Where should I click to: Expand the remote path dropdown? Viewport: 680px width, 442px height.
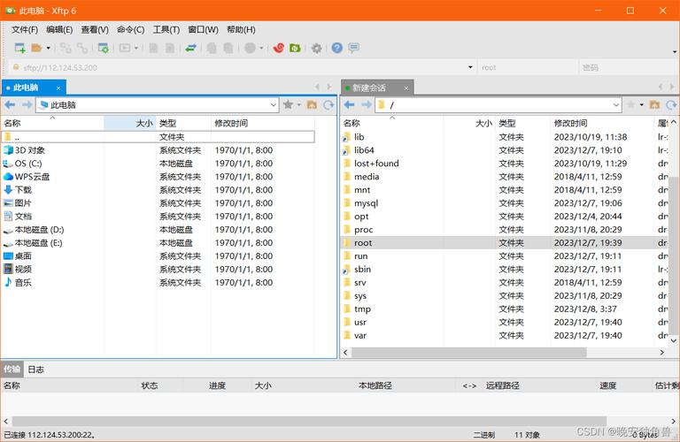(616, 105)
